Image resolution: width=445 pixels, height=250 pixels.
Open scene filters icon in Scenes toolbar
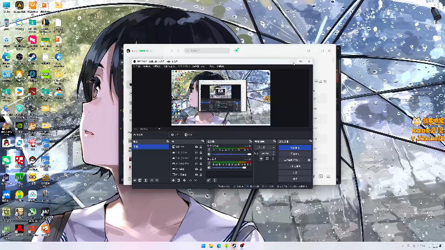click(x=146, y=180)
